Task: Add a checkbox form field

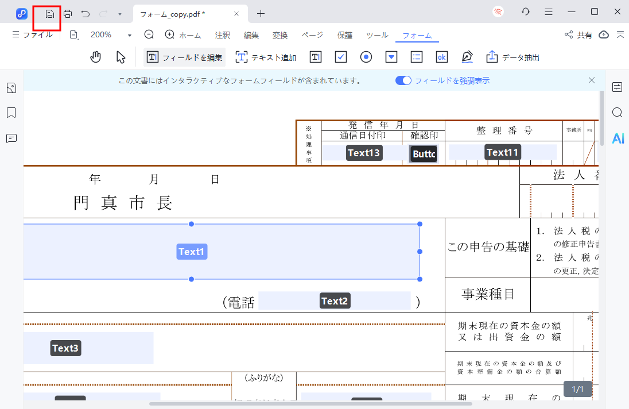Action: point(341,57)
